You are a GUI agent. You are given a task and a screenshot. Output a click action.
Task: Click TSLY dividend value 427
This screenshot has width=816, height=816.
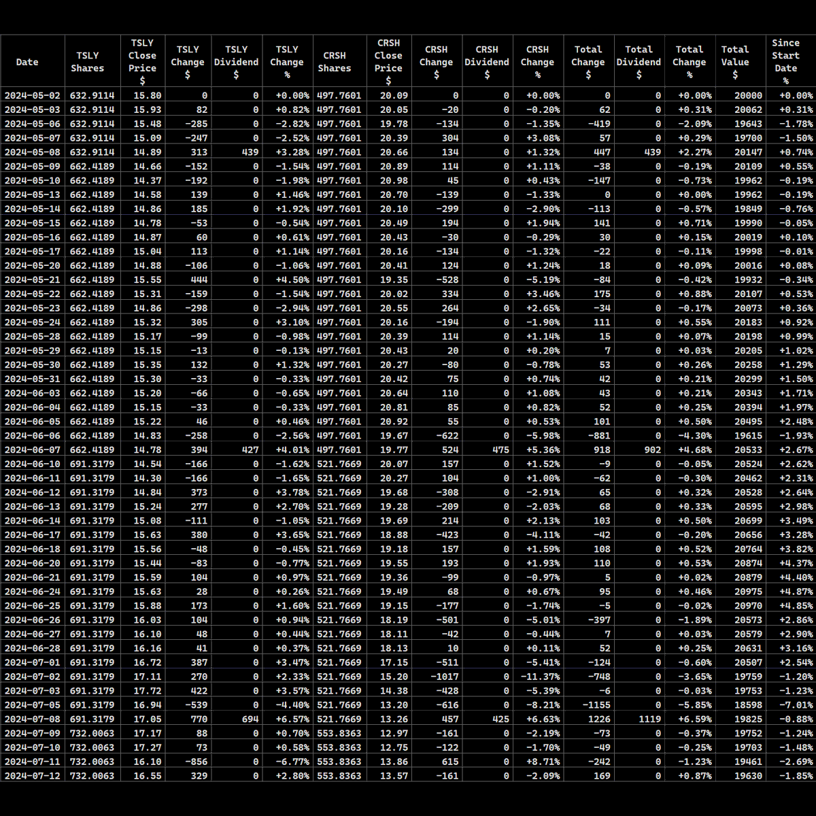point(250,450)
